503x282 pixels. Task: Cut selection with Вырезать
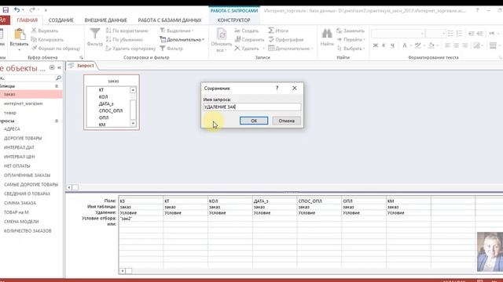(45, 31)
